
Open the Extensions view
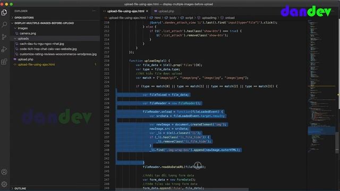(4, 62)
